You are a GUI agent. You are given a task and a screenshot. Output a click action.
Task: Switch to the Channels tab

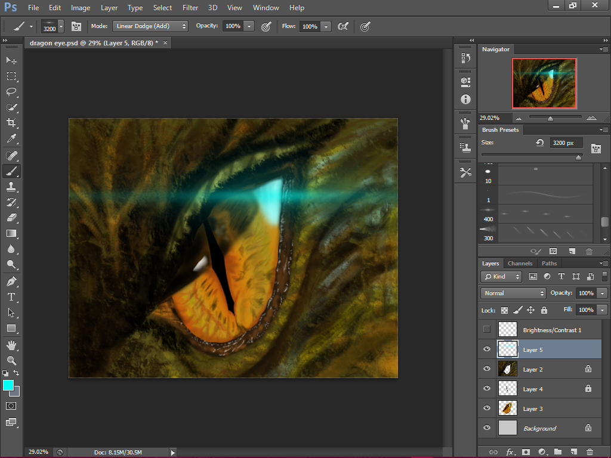[520, 263]
